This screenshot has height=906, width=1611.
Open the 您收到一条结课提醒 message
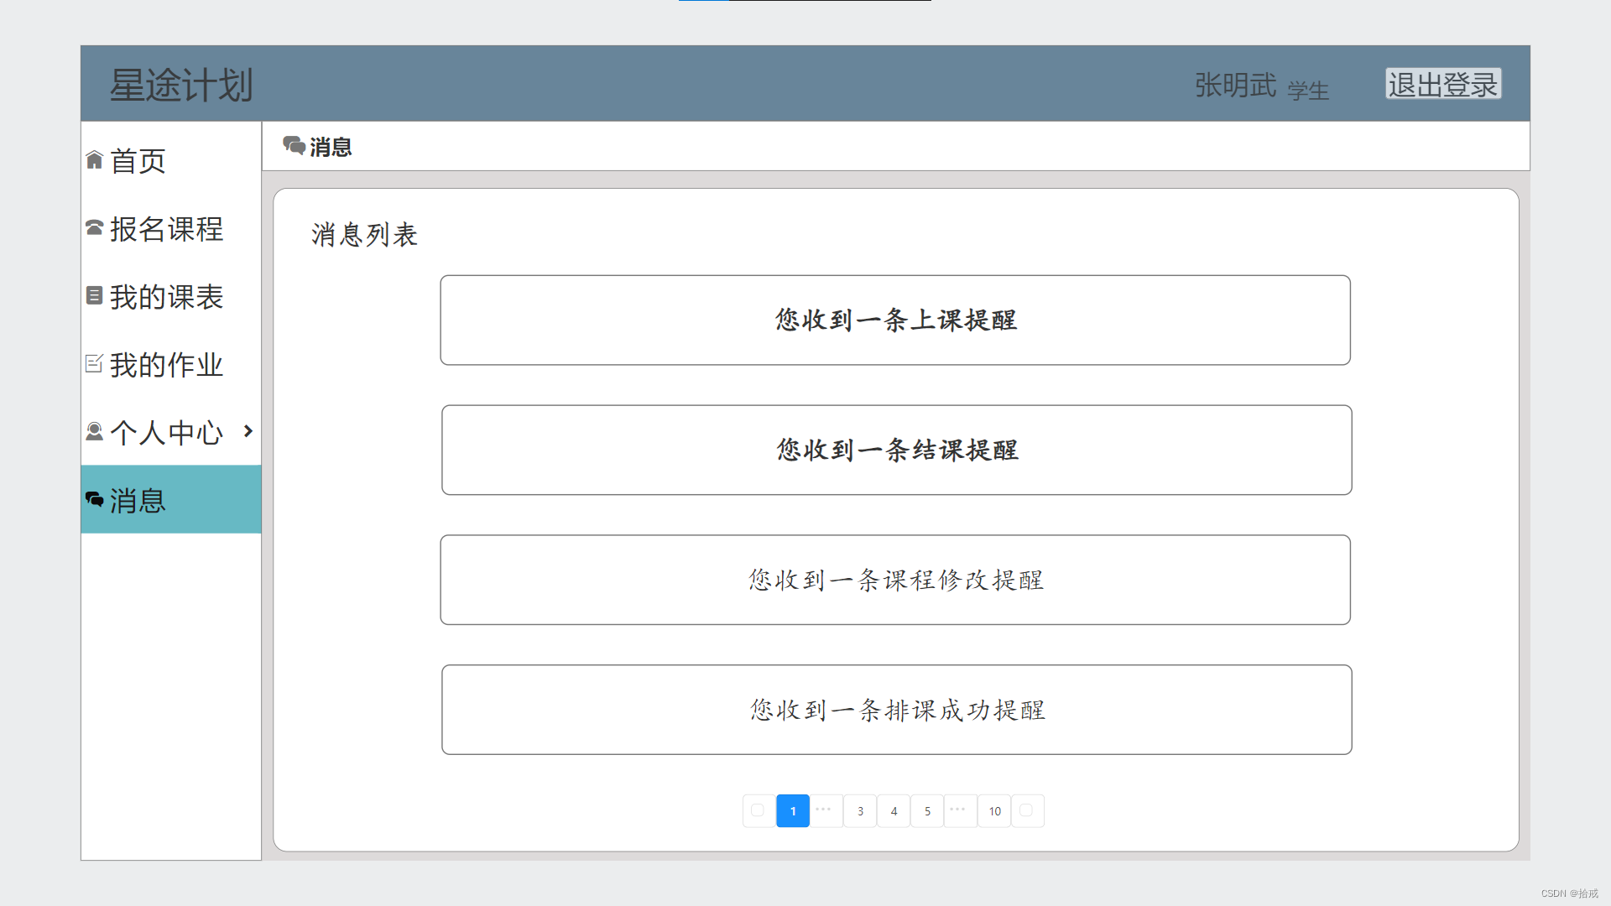point(896,450)
